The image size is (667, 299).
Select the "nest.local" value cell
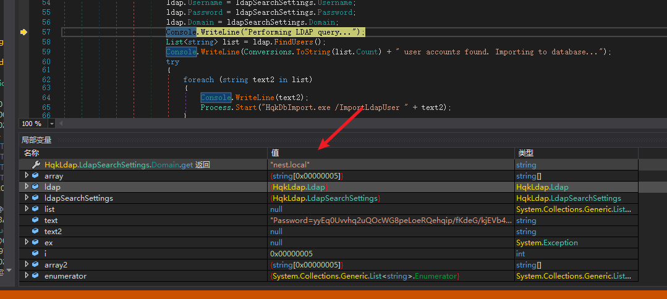coord(391,164)
